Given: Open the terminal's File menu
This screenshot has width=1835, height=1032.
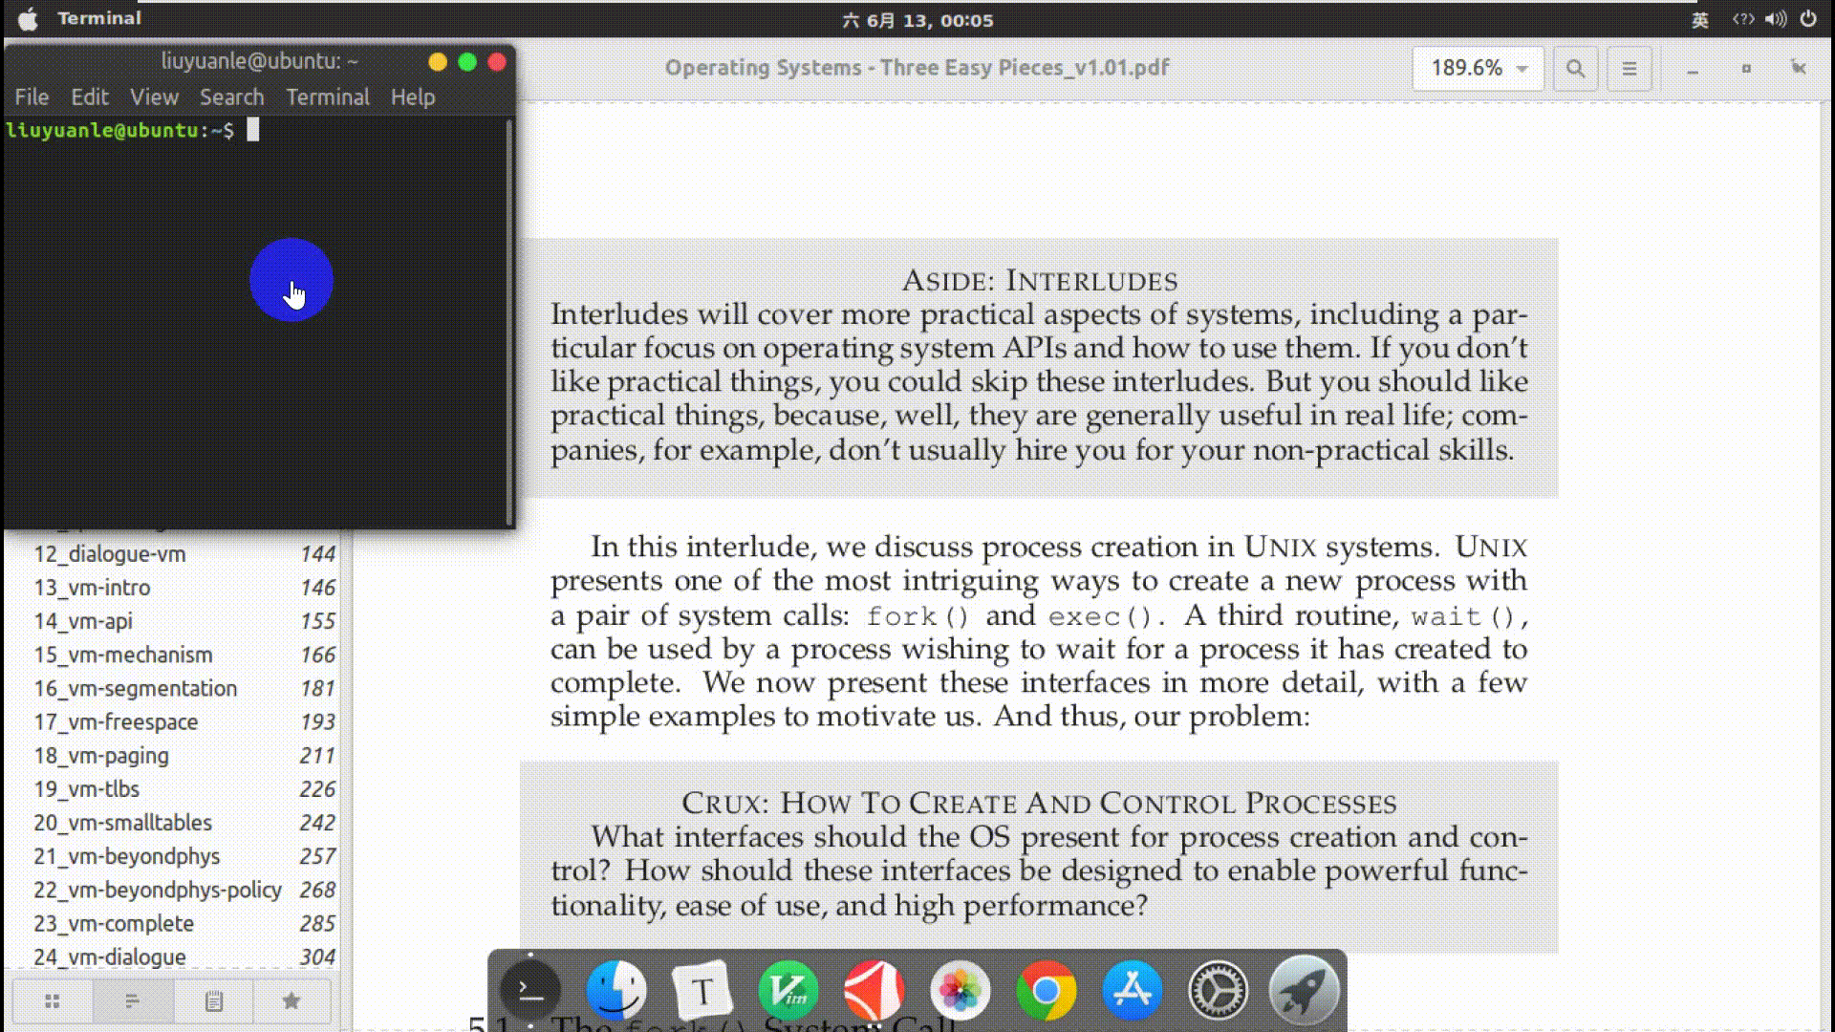Looking at the screenshot, I should point(32,97).
